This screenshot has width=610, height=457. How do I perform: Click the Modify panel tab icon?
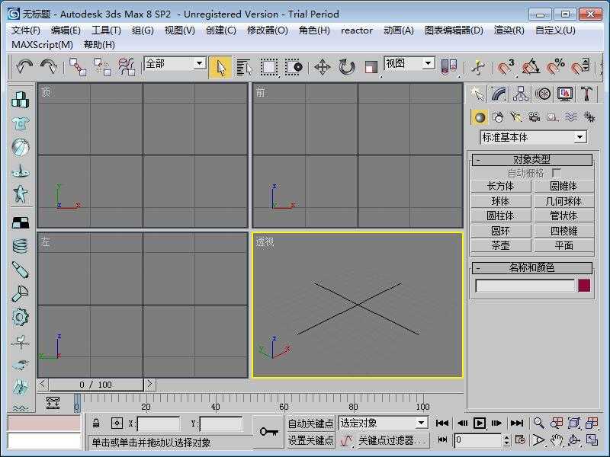(497, 94)
